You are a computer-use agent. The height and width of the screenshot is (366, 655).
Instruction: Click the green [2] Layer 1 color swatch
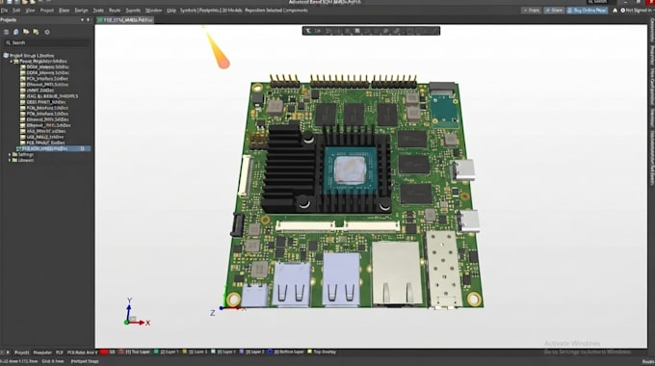point(156,353)
